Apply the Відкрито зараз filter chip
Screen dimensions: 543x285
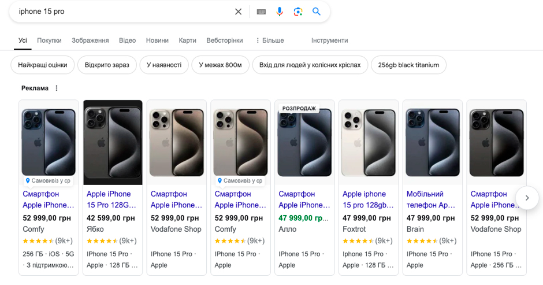[107, 65]
